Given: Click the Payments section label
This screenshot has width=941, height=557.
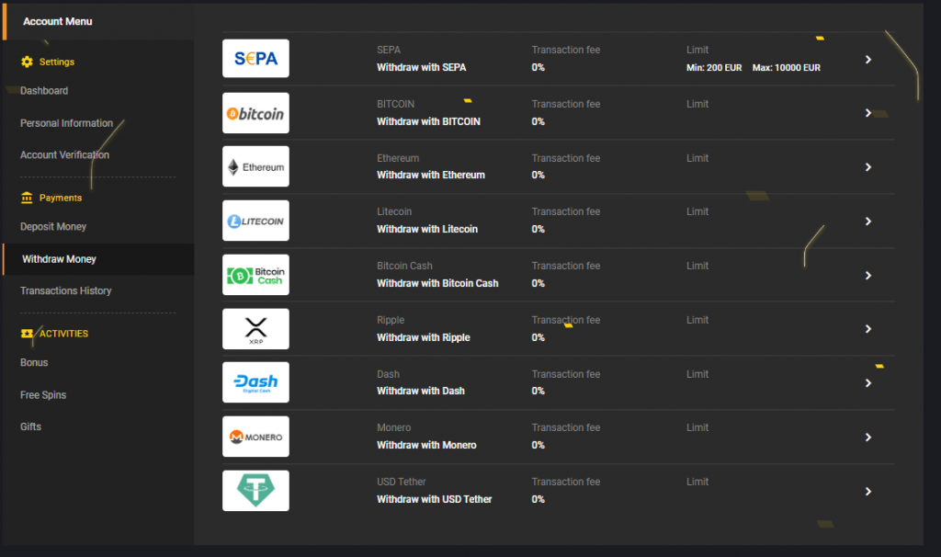Looking at the screenshot, I should (x=61, y=198).
